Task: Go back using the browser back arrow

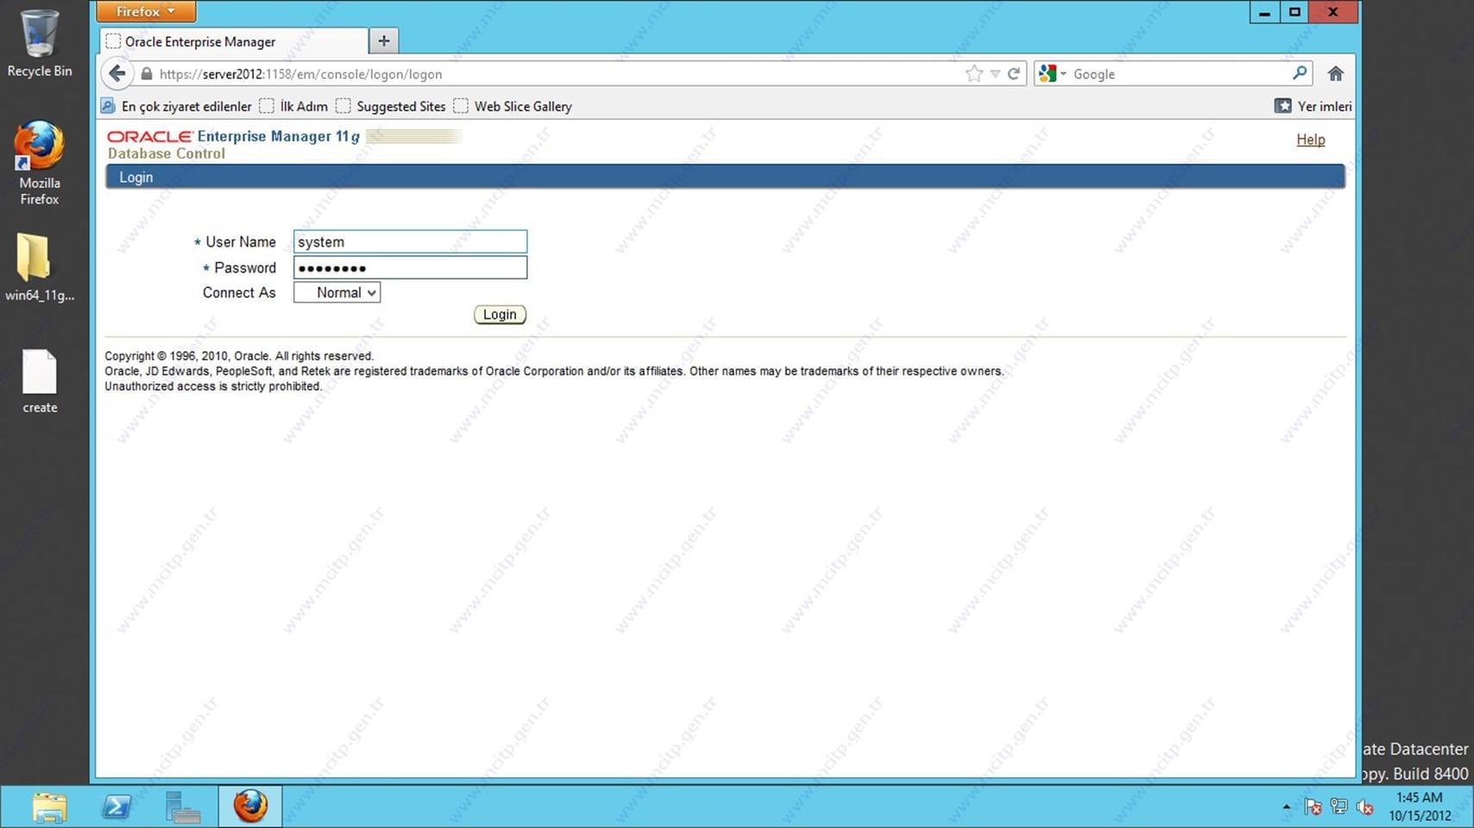Action: (117, 73)
